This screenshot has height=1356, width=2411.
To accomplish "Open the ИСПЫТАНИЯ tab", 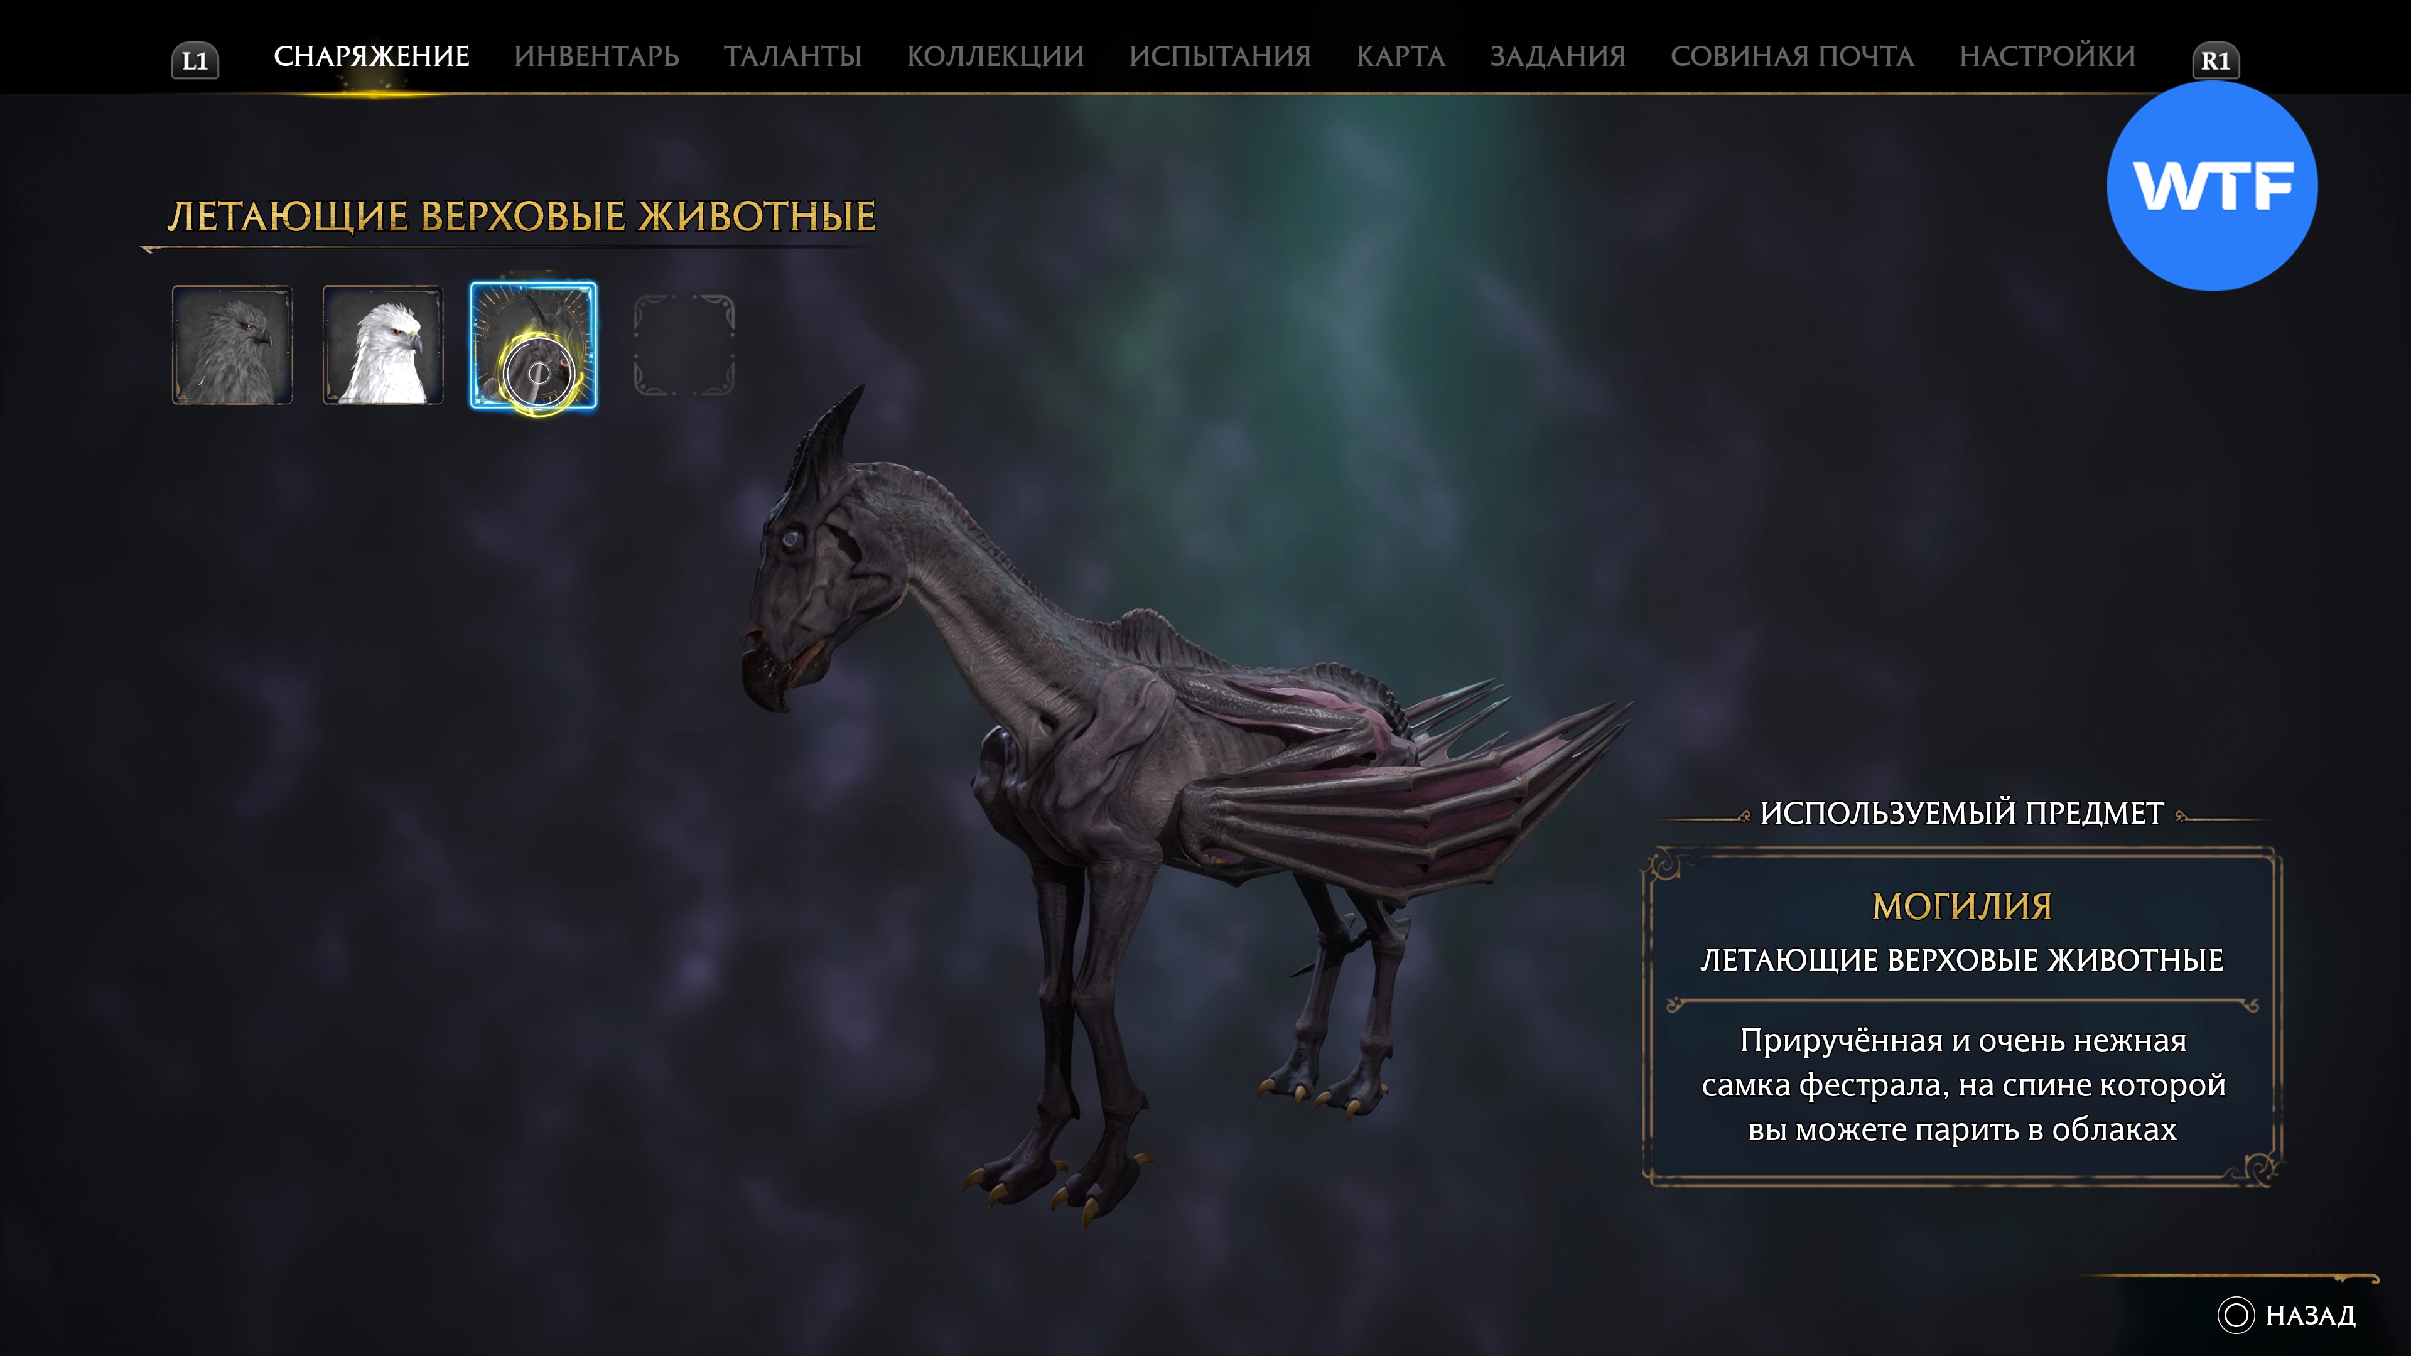I will pos(1221,56).
